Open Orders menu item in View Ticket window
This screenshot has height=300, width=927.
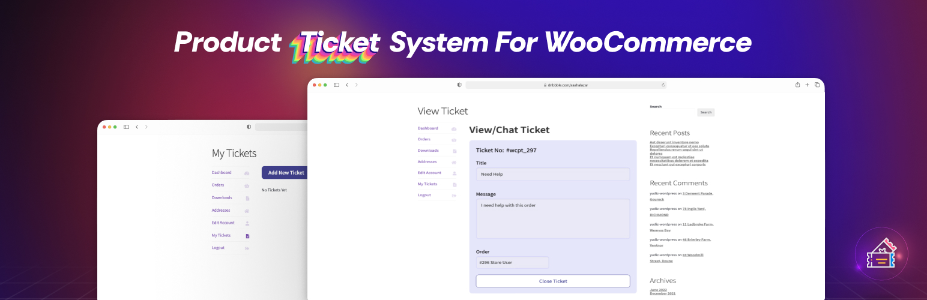coord(424,139)
